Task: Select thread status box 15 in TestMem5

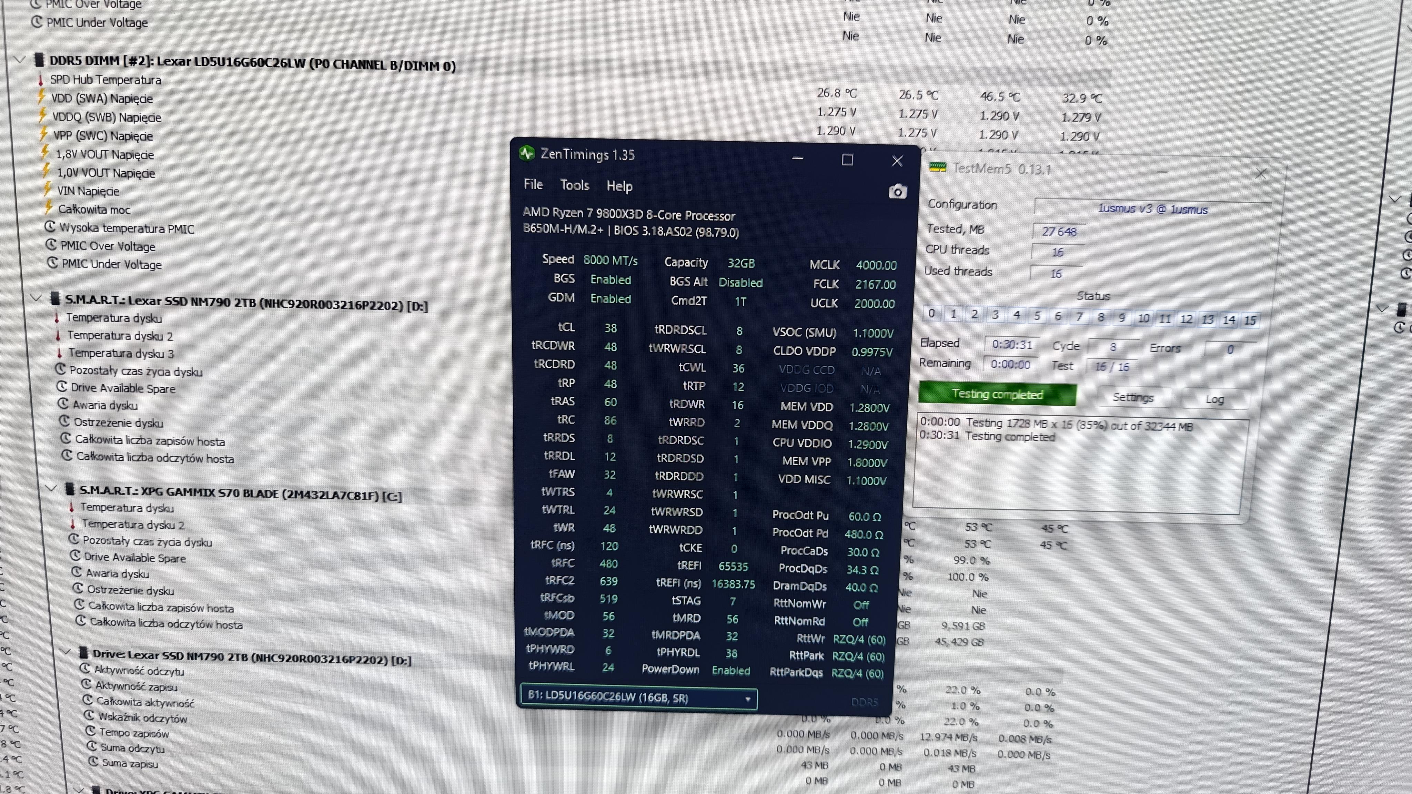Action: tap(1250, 320)
